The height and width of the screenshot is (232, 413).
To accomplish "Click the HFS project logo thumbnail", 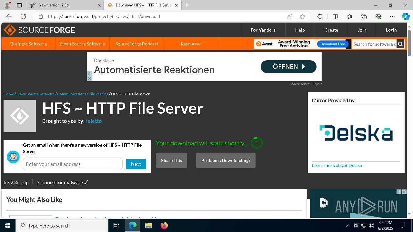I will [20, 116].
